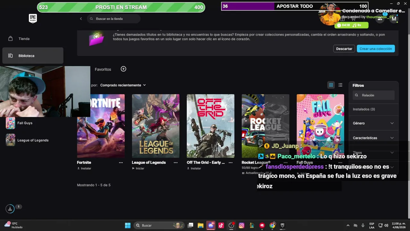410x231 pixels.
Task: Click the 13°C Nublado weather widget
Action: pos(13,225)
